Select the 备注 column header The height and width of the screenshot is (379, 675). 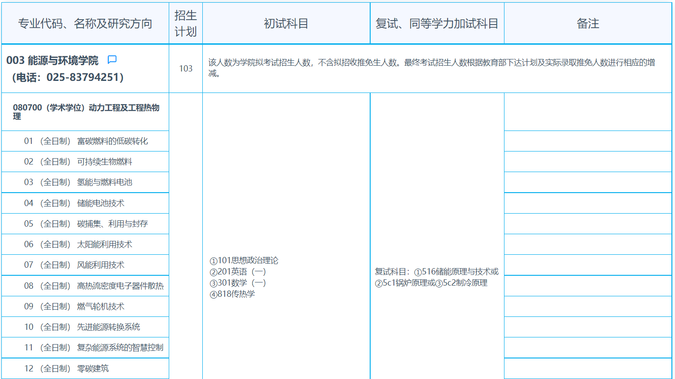588,24
